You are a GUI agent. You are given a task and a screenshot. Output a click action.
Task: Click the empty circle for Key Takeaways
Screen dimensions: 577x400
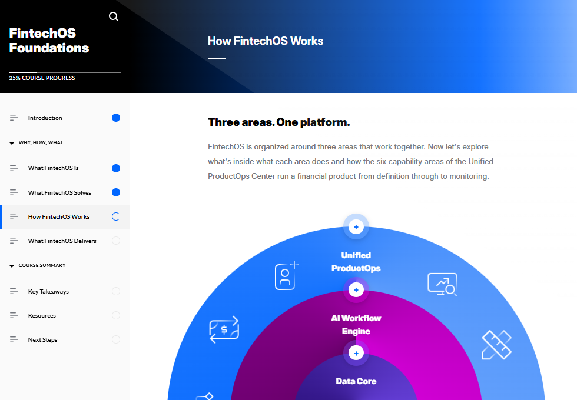tap(116, 291)
